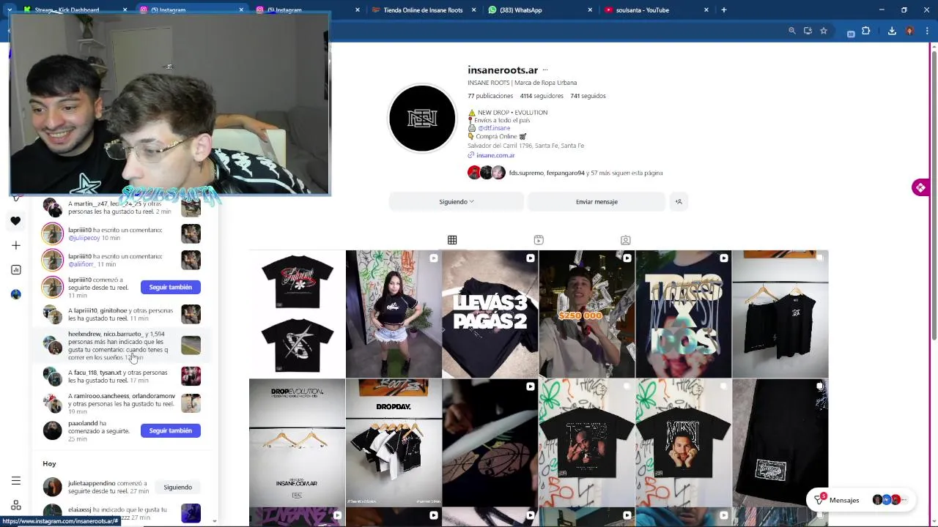The height and width of the screenshot is (527, 938).
Task: Open the black shirt and shorts on hanger post
Action: pyautogui.click(x=780, y=314)
